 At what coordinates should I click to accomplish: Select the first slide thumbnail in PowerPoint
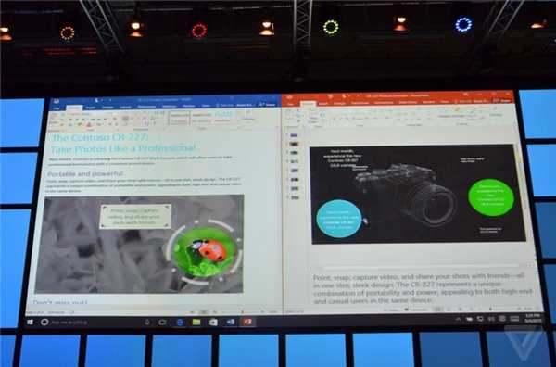point(294,135)
